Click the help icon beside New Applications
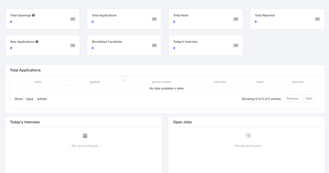 (37, 42)
